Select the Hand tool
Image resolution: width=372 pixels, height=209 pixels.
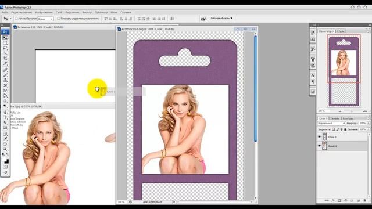coord(5,144)
